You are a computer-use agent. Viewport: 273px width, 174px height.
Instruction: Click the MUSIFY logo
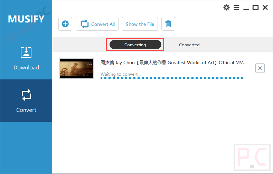26,19
